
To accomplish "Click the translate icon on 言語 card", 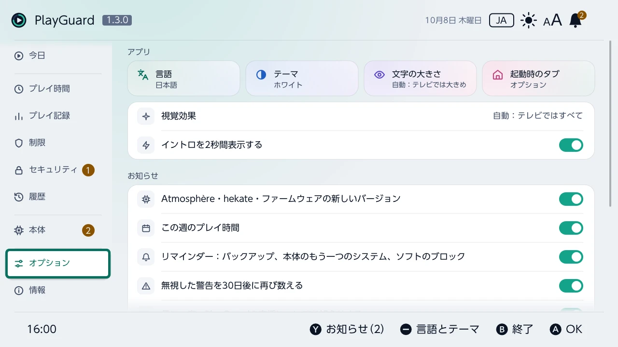I will click(143, 75).
